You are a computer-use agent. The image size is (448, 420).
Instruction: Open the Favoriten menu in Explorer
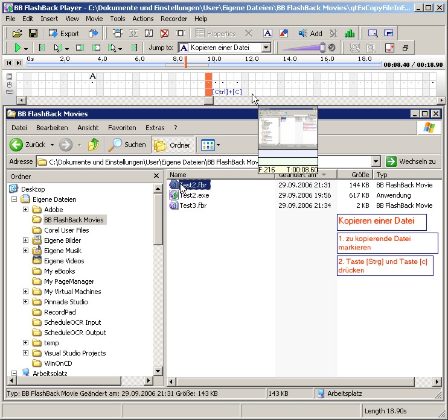(122, 128)
